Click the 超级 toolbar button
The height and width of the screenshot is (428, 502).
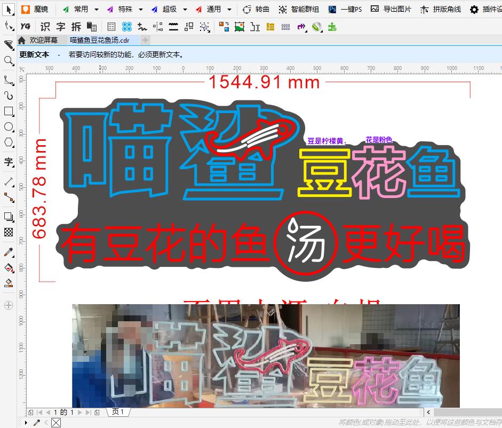click(164, 9)
